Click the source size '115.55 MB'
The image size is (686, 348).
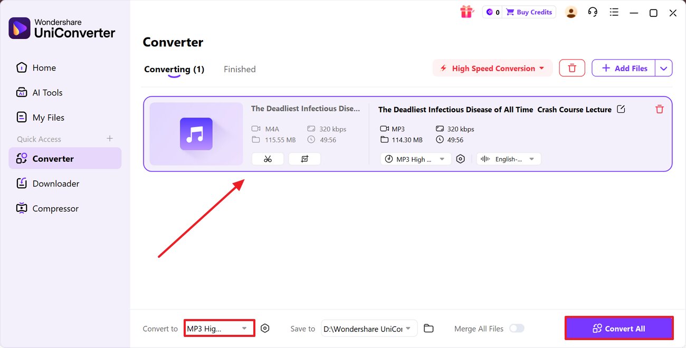[x=280, y=140]
